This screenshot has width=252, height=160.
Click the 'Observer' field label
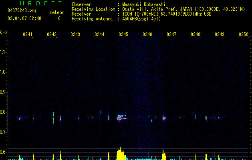click(81, 4)
